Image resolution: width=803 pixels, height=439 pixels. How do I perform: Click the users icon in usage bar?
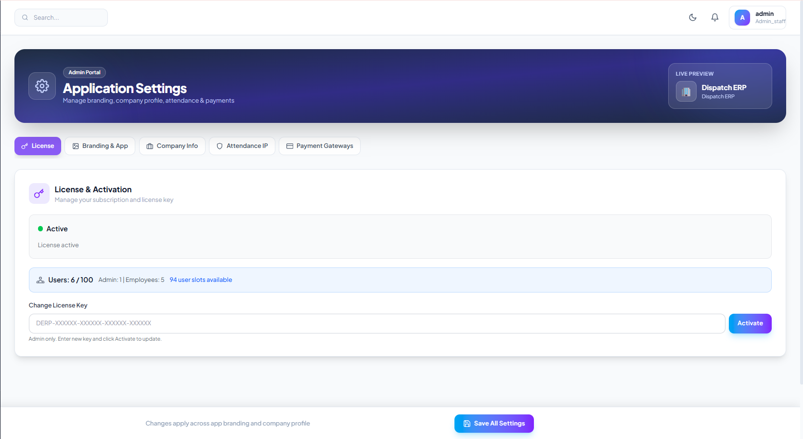pyautogui.click(x=40, y=280)
